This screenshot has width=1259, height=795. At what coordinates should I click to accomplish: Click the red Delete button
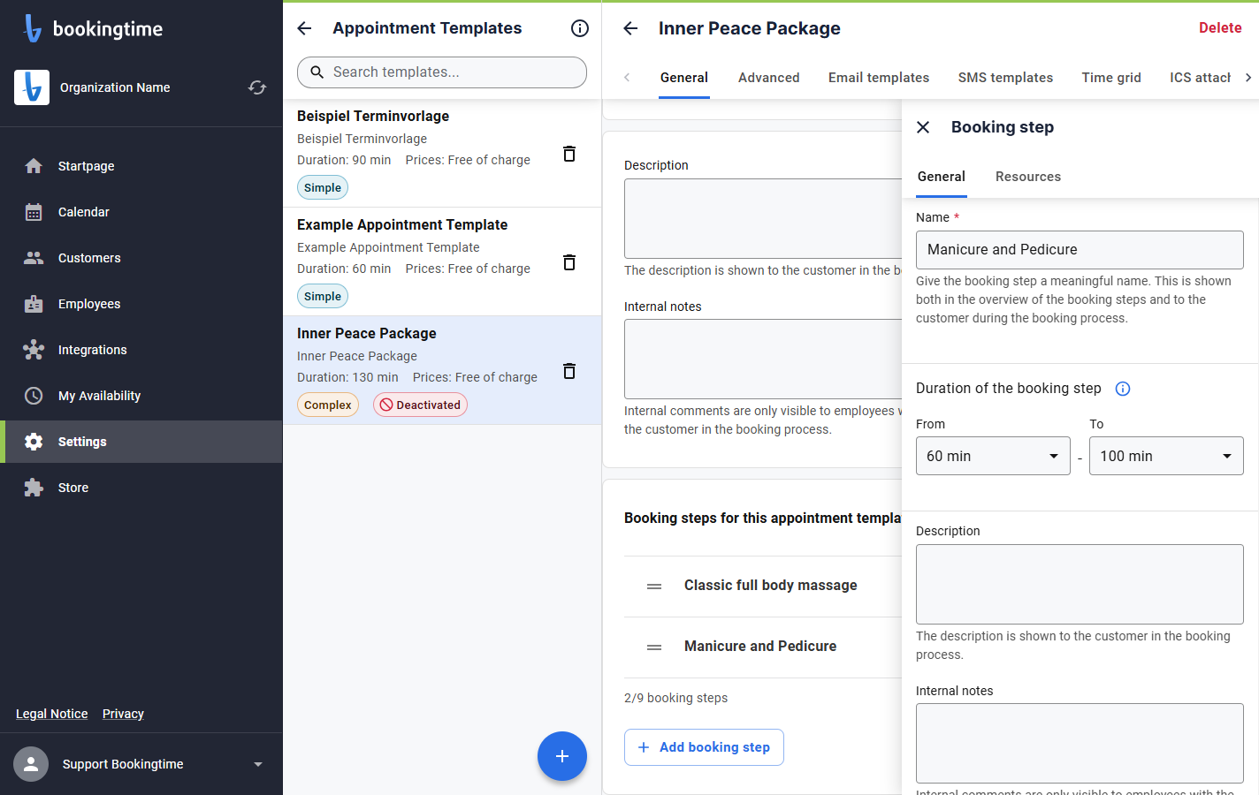pos(1220,28)
